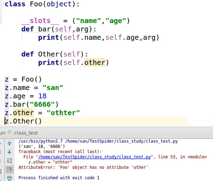Open the class_test run tab
The image size is (213, 181).
point(26,133)
